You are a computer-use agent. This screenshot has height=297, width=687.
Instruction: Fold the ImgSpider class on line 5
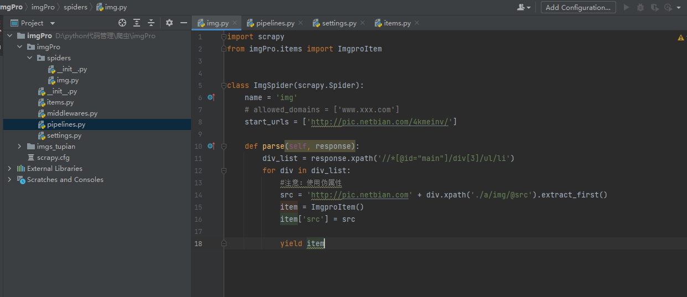[224, 85]
